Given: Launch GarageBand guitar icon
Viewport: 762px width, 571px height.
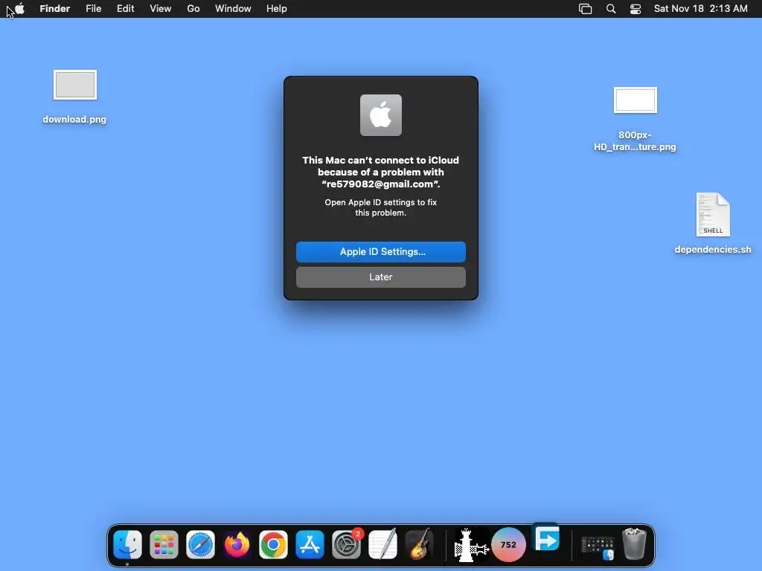Looking at the screenshot, I should coord(419,544).
